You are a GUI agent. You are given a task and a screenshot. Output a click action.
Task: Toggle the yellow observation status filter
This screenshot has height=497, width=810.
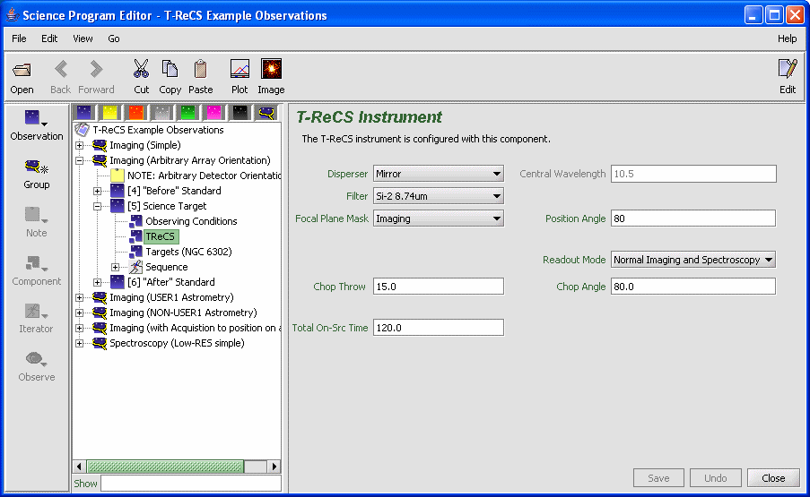[x=110, y=113]
